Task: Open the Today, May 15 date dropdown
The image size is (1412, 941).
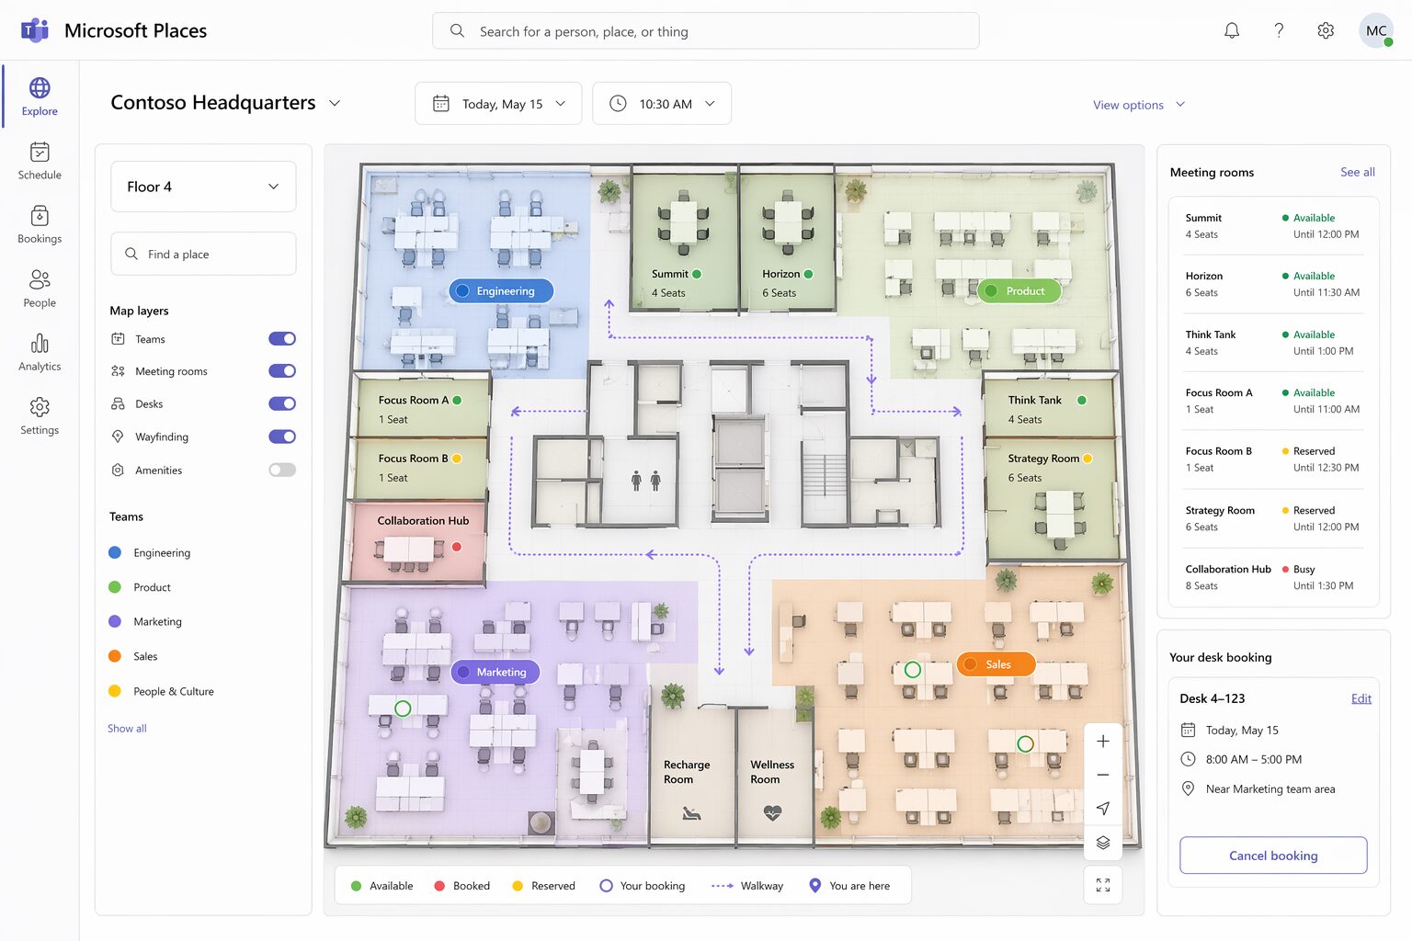Action: [498, 104]
